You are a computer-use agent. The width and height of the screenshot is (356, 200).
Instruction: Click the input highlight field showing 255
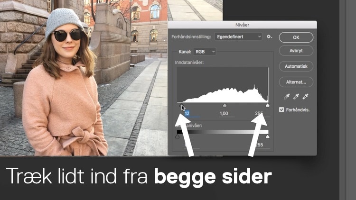[259, 113]
